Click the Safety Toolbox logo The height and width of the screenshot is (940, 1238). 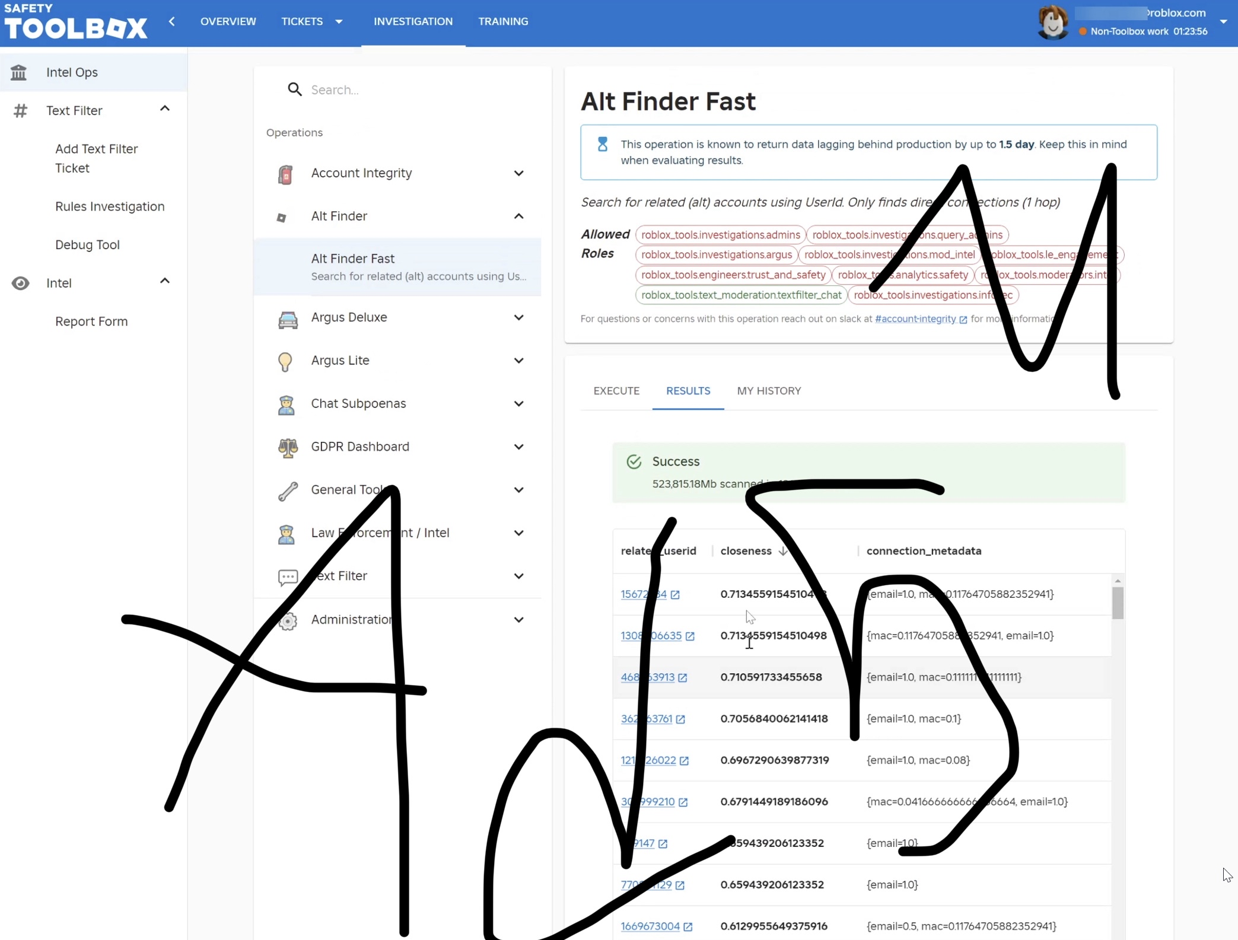coord(75,22)
